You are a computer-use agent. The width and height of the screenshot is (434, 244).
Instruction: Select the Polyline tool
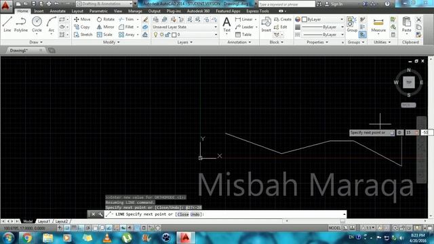tap(21, 24)
